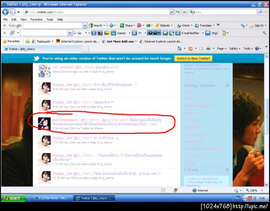Click the Stop loading X icon
The height and width of the screenshot is (211, 270).
pos(184,12)
